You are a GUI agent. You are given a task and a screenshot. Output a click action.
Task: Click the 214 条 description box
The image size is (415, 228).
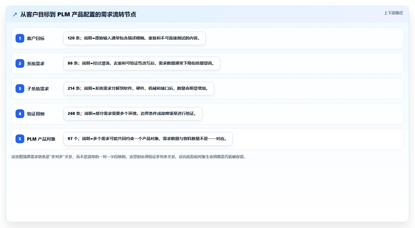(x=139, y=89)
